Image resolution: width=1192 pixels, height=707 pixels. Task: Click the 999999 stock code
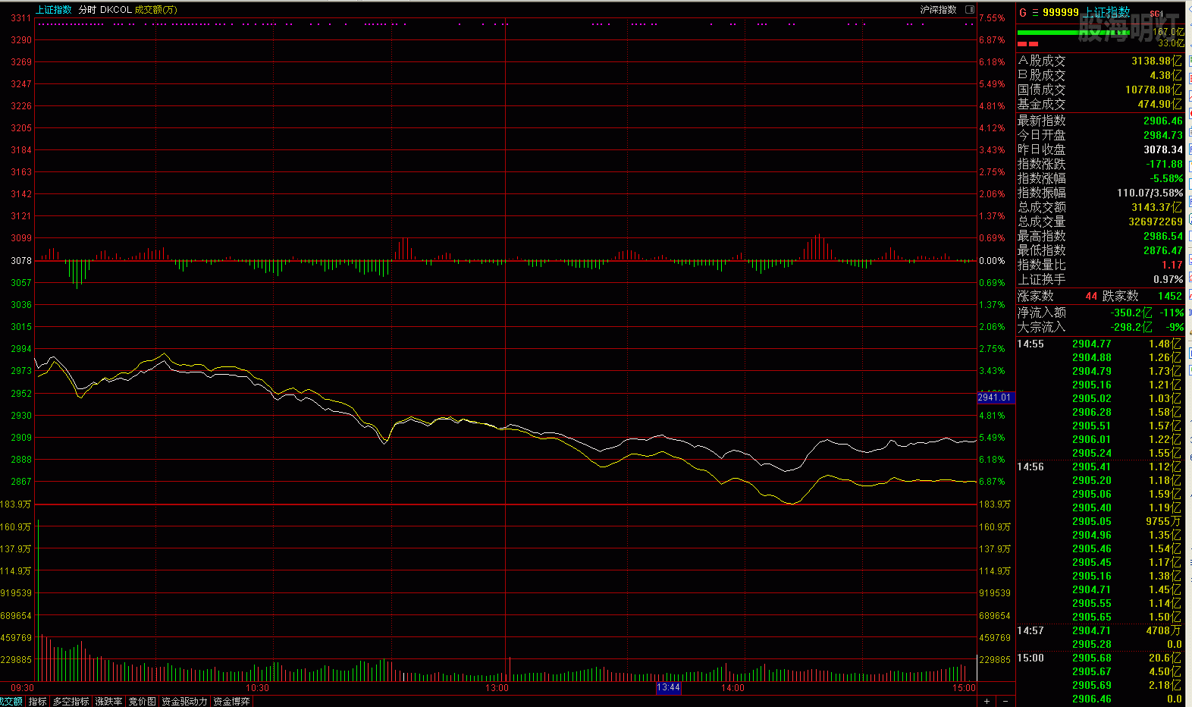coord(1061,13)
